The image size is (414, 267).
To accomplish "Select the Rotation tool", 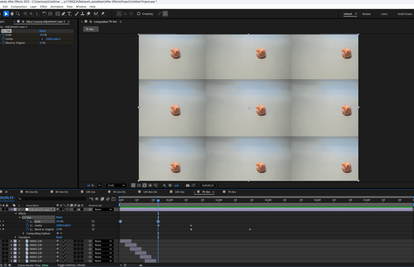I will [44, 13].
